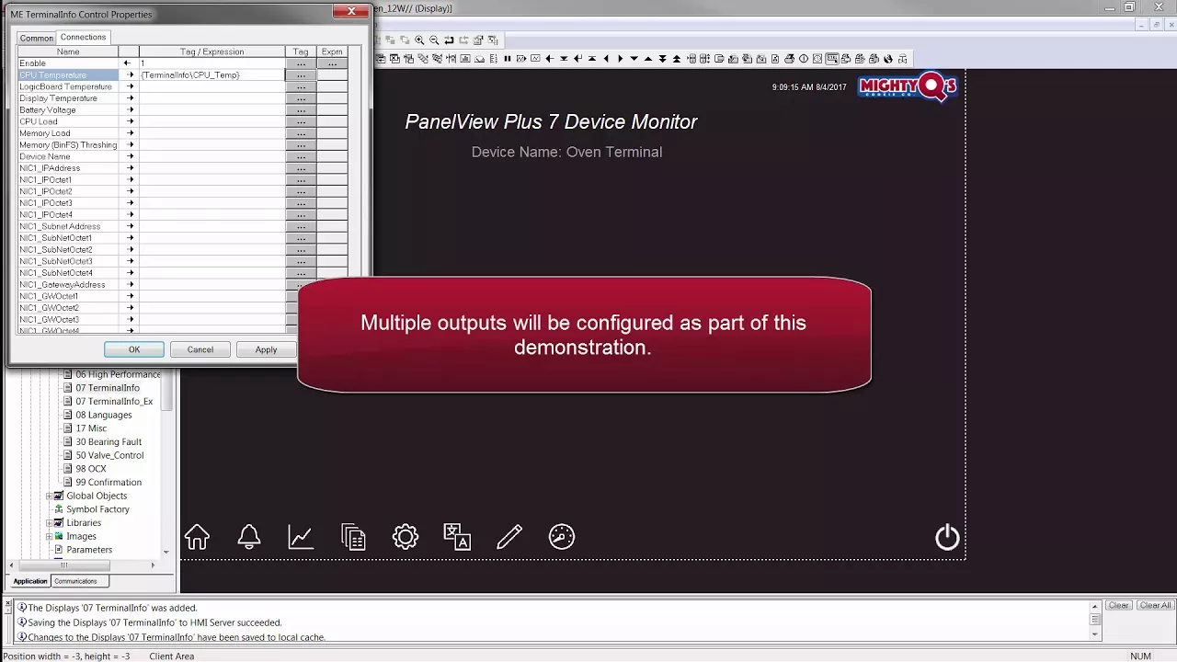
Task: Switch to the Common tab
Action: click(37, 38)
